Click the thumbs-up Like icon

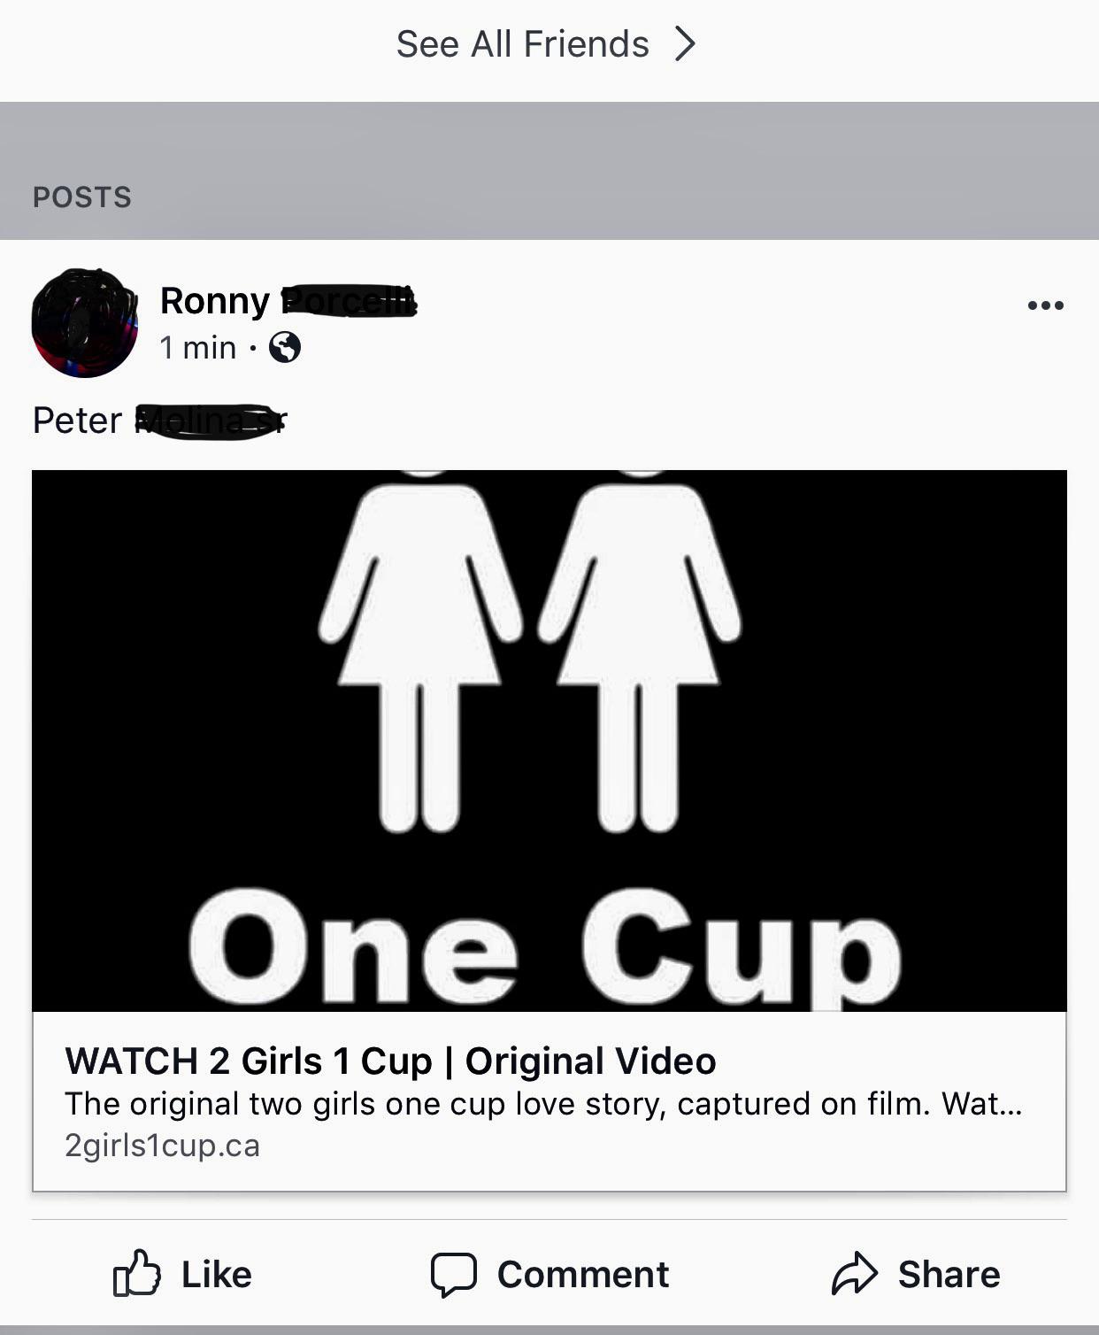(137, 1273)
